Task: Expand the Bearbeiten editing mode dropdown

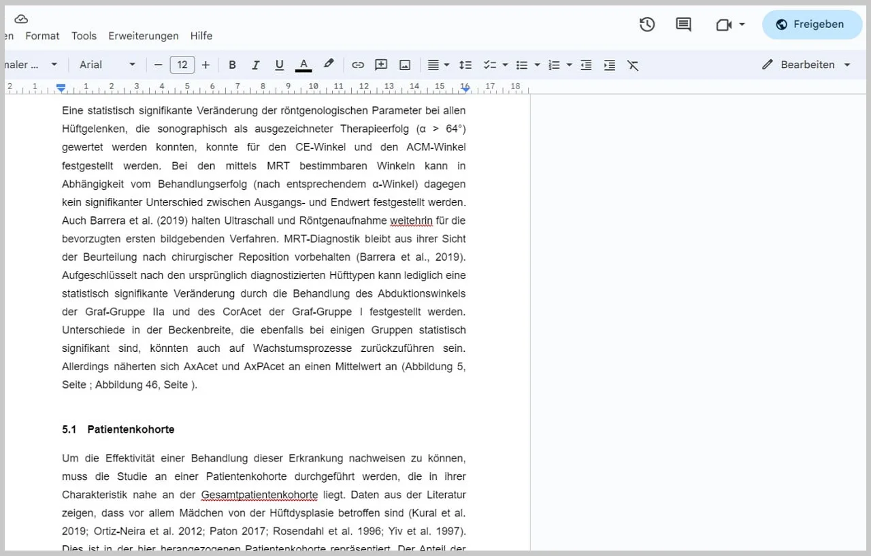Action: [847, 65]
